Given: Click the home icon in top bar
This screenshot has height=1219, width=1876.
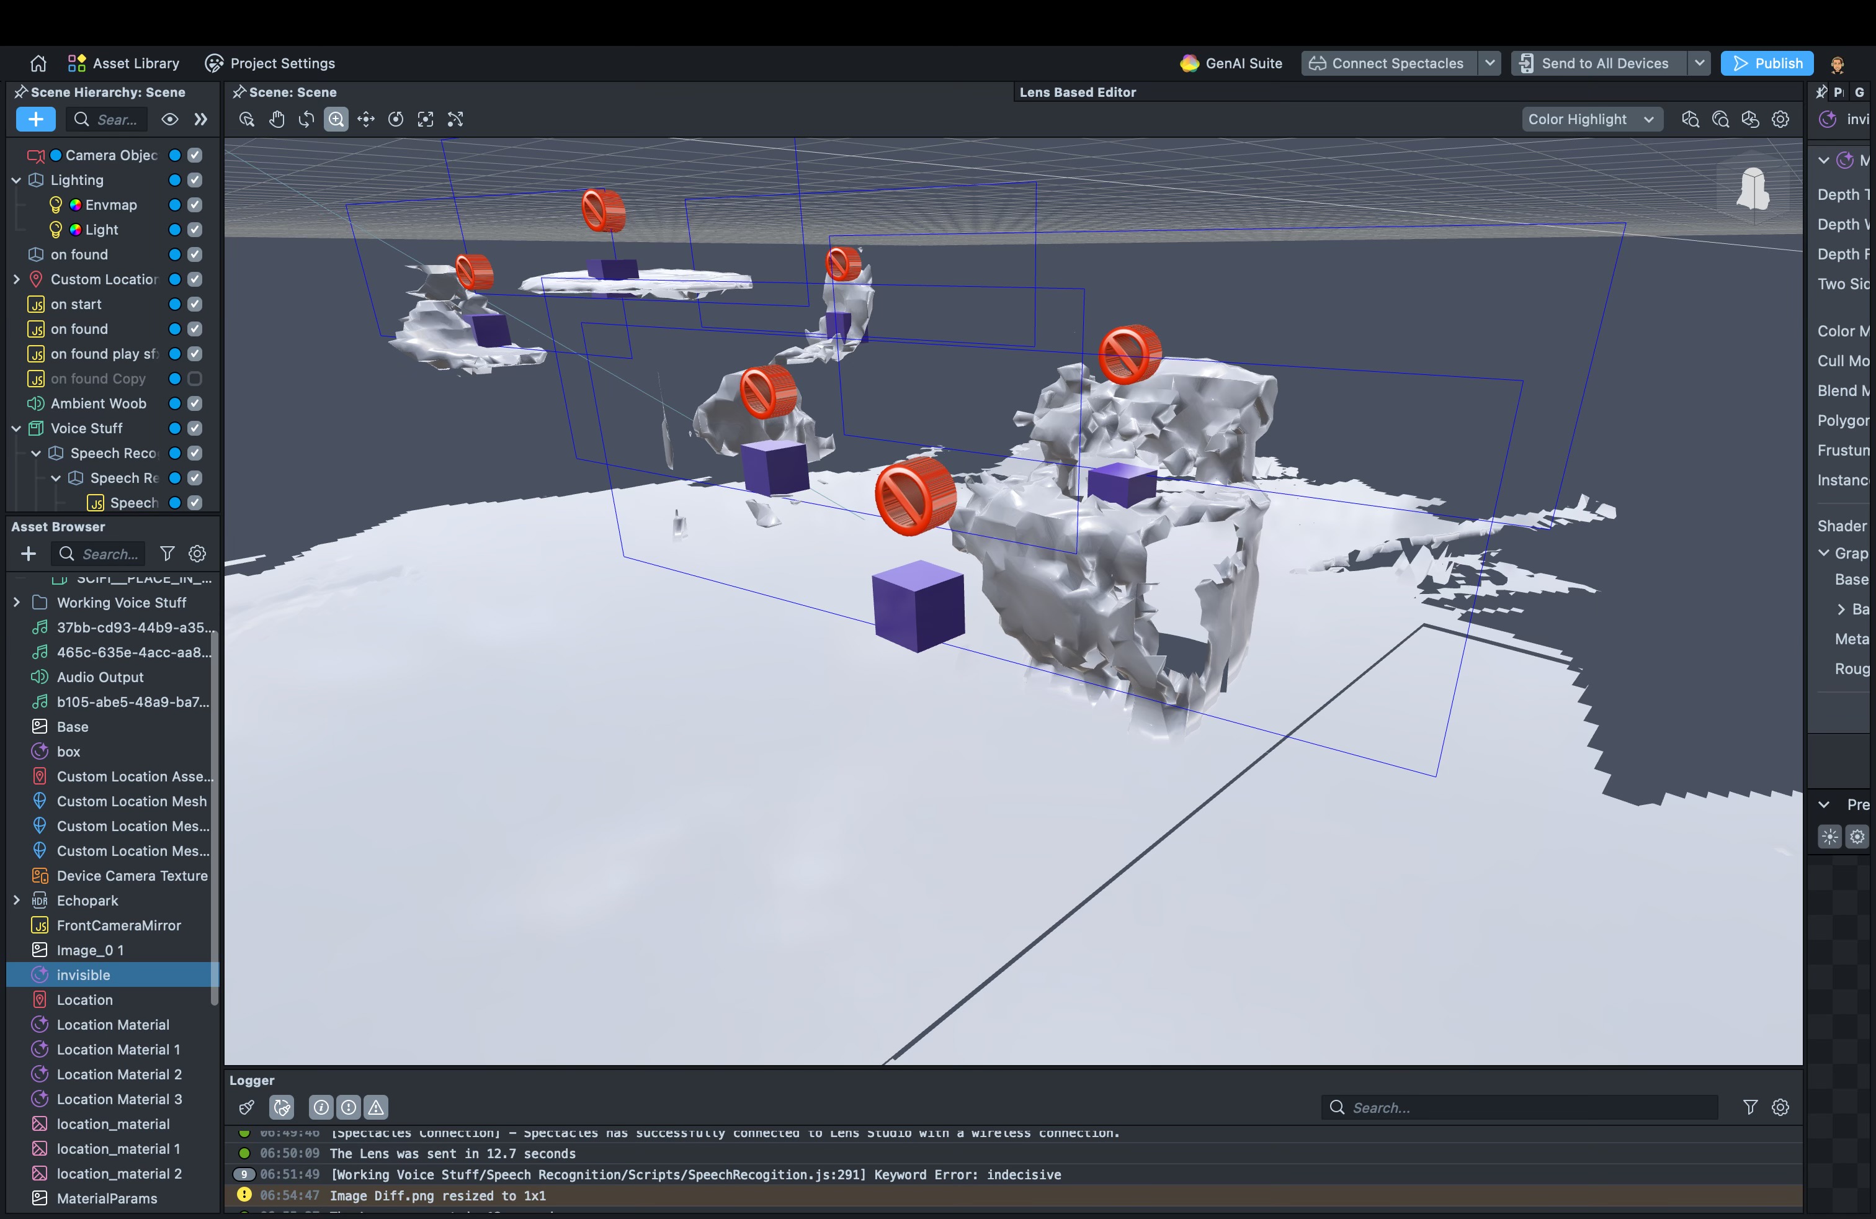Looking at the screenshot, I should (x=38, y=63).
